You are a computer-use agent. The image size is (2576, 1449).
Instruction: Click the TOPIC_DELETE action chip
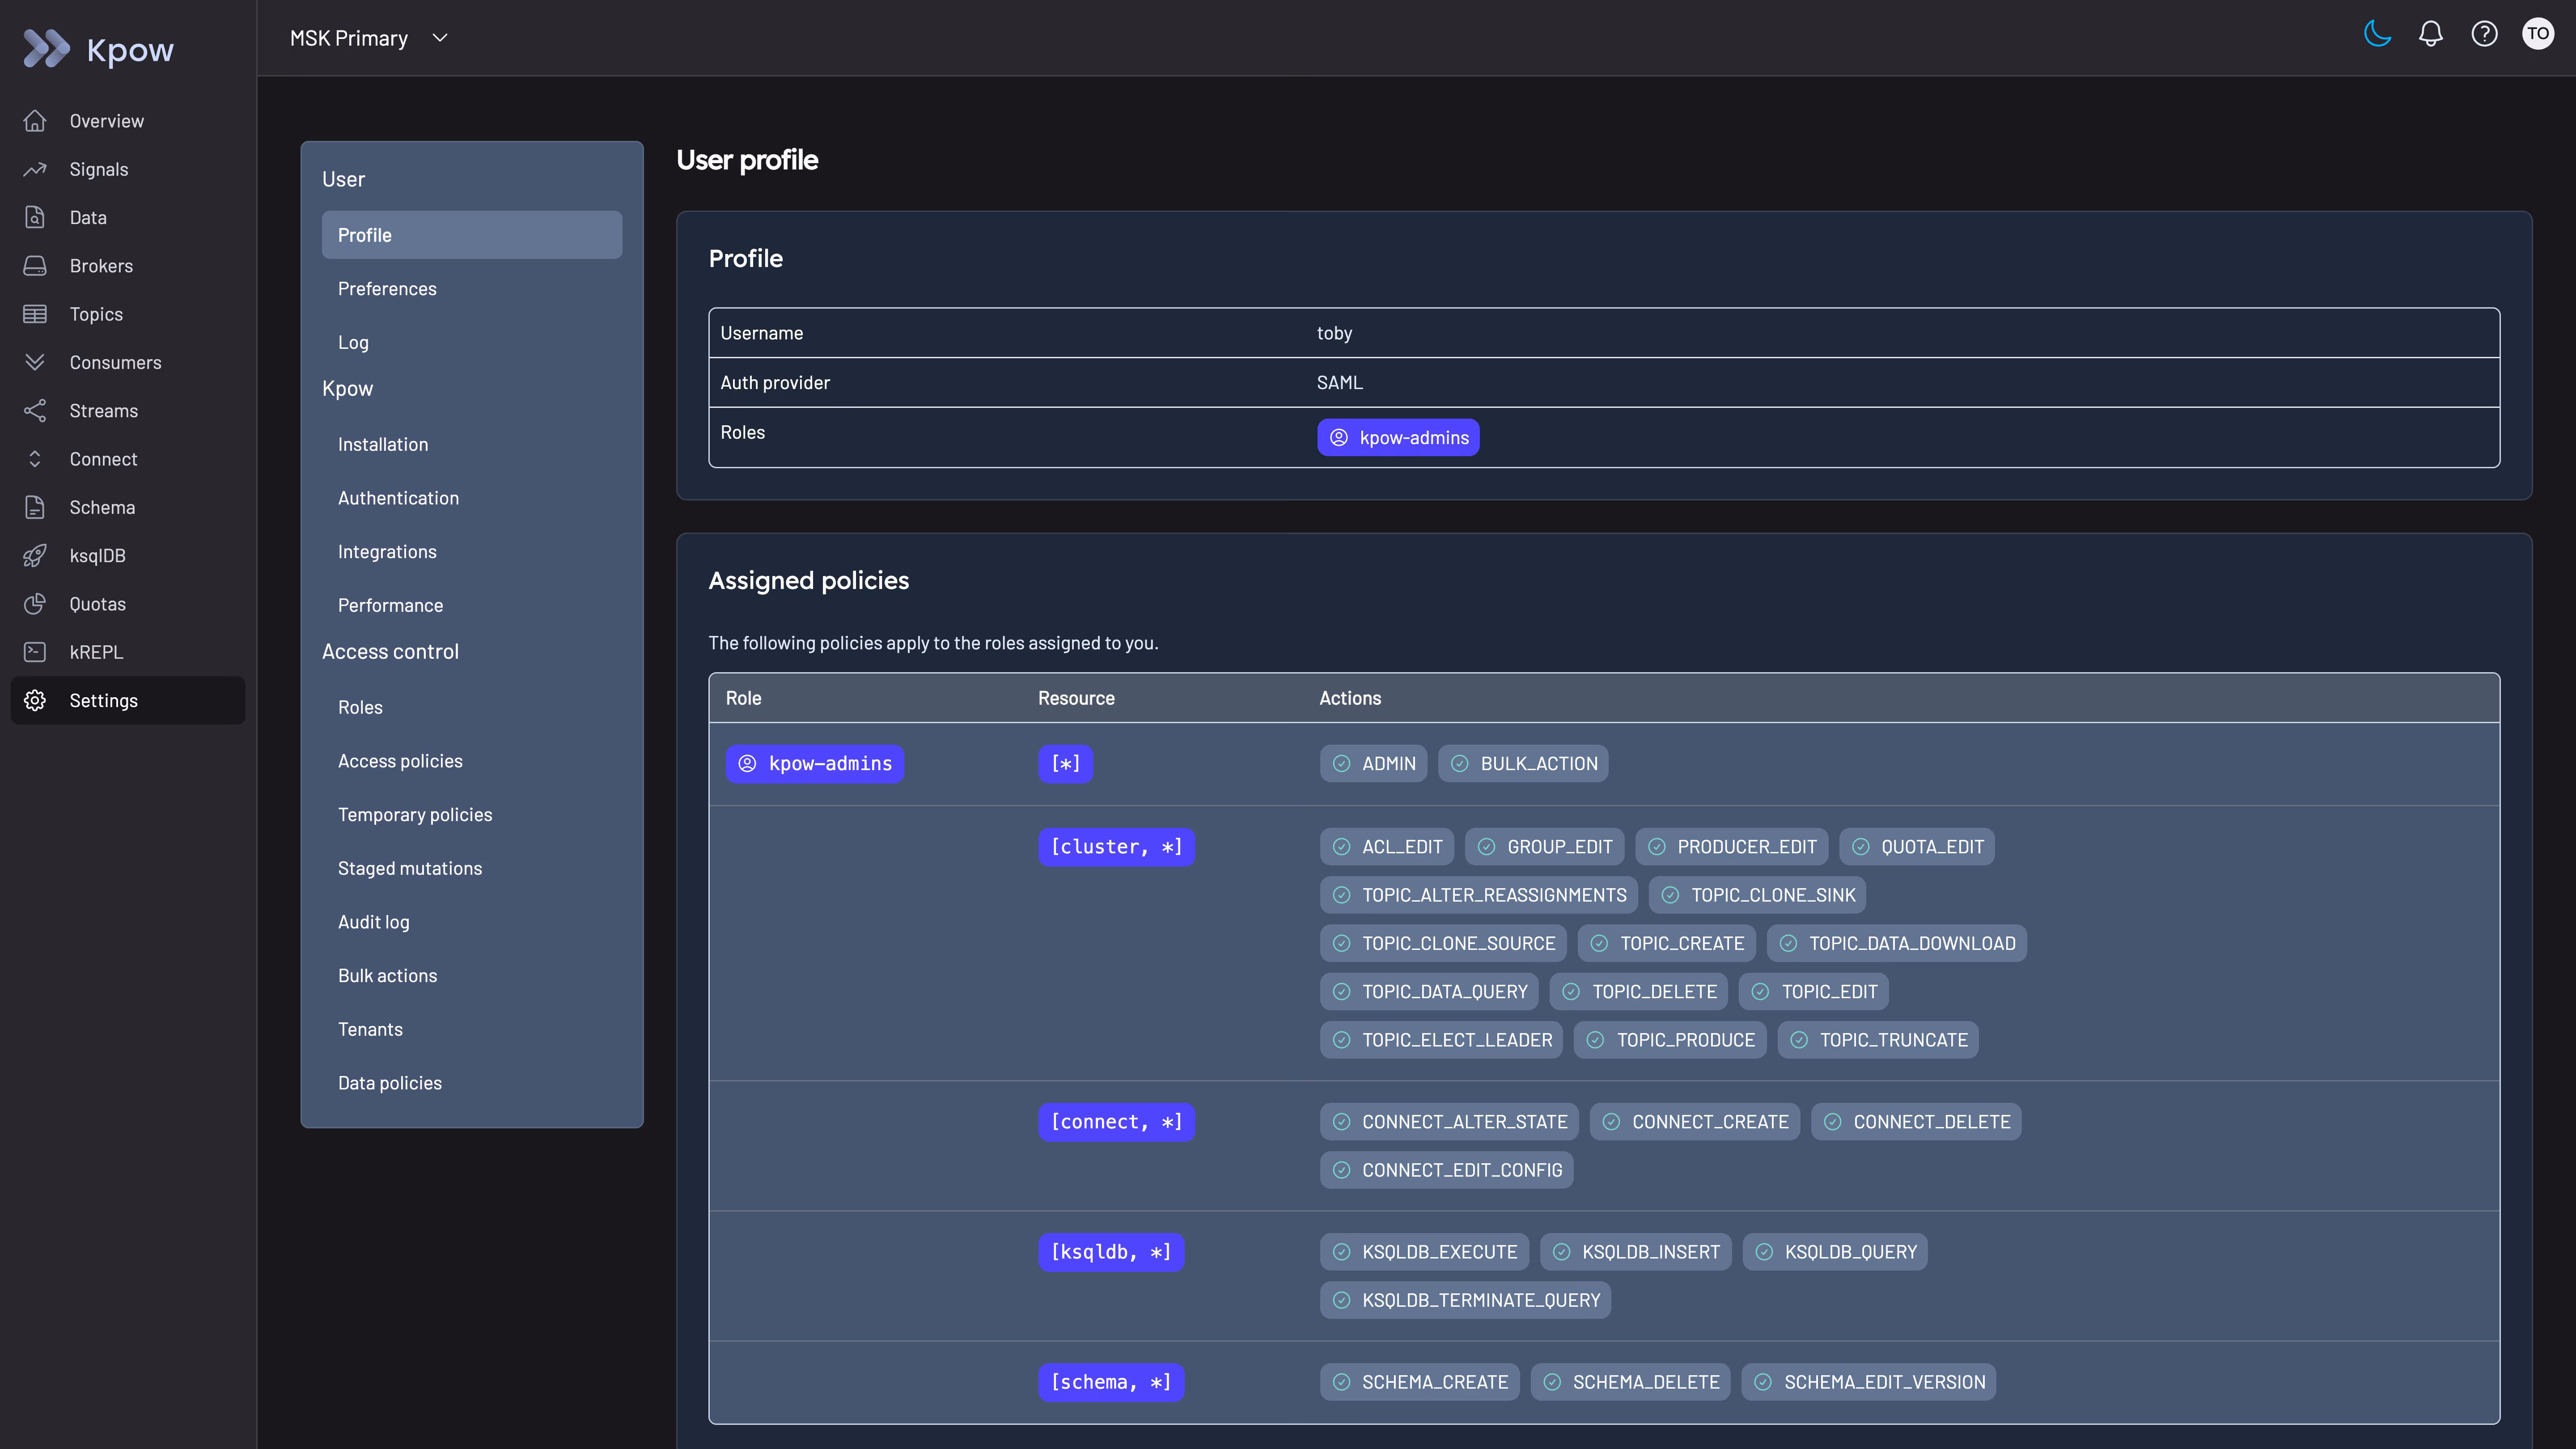(x=1638, y=992)
